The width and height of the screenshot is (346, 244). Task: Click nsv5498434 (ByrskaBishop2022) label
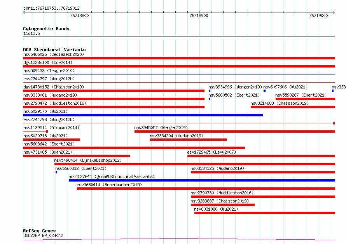(x=88, y=160)
